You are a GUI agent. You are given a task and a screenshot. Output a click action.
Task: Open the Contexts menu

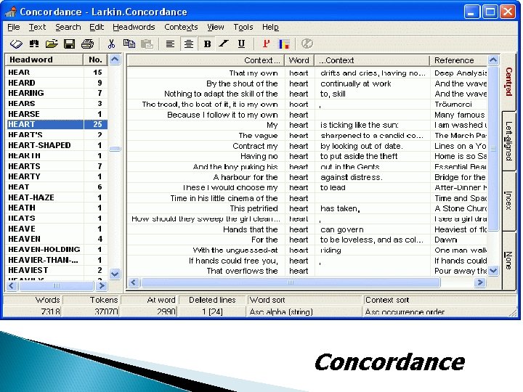181,27
